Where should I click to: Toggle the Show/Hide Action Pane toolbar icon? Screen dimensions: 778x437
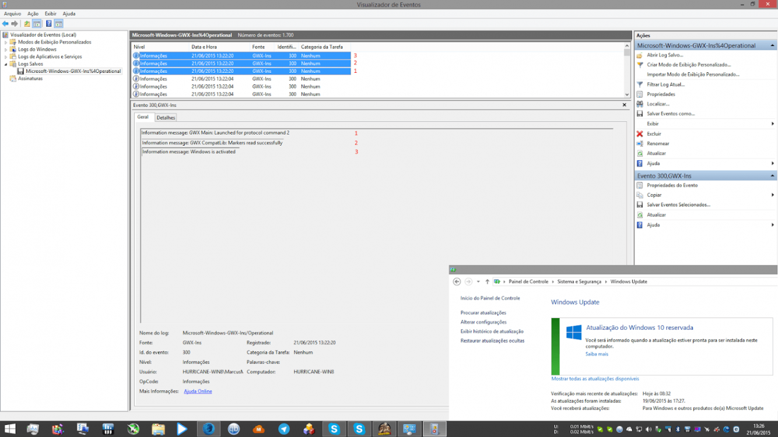[59, 24]
